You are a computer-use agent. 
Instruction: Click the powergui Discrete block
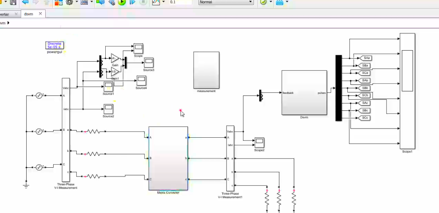[54, 45]
